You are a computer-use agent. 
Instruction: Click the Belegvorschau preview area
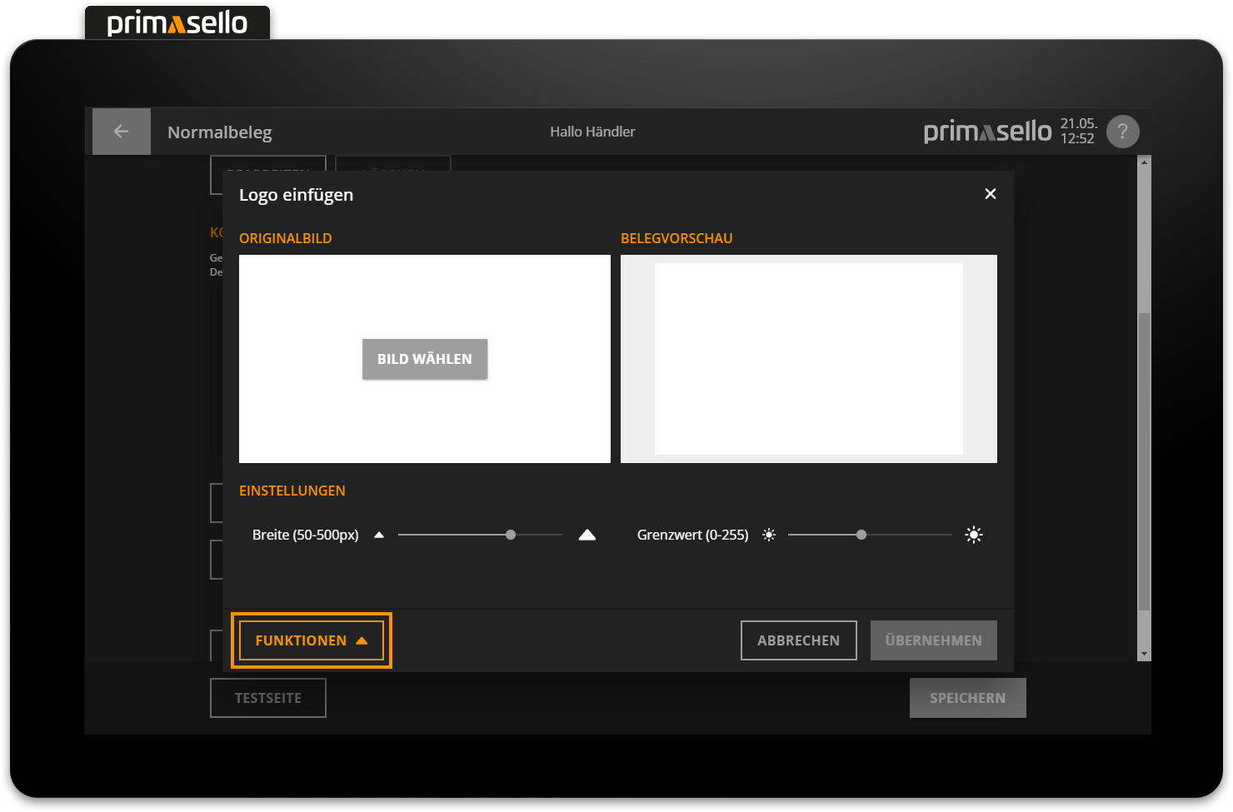click(808, 359)
